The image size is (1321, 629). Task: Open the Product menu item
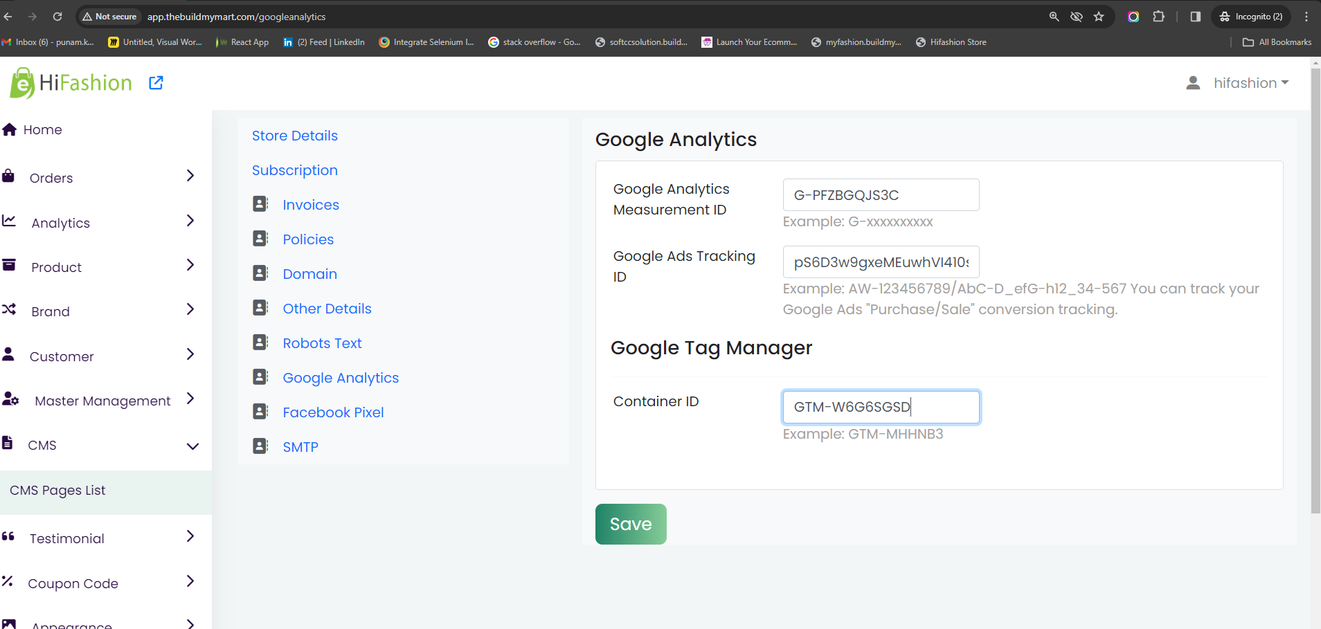point(56,267)
